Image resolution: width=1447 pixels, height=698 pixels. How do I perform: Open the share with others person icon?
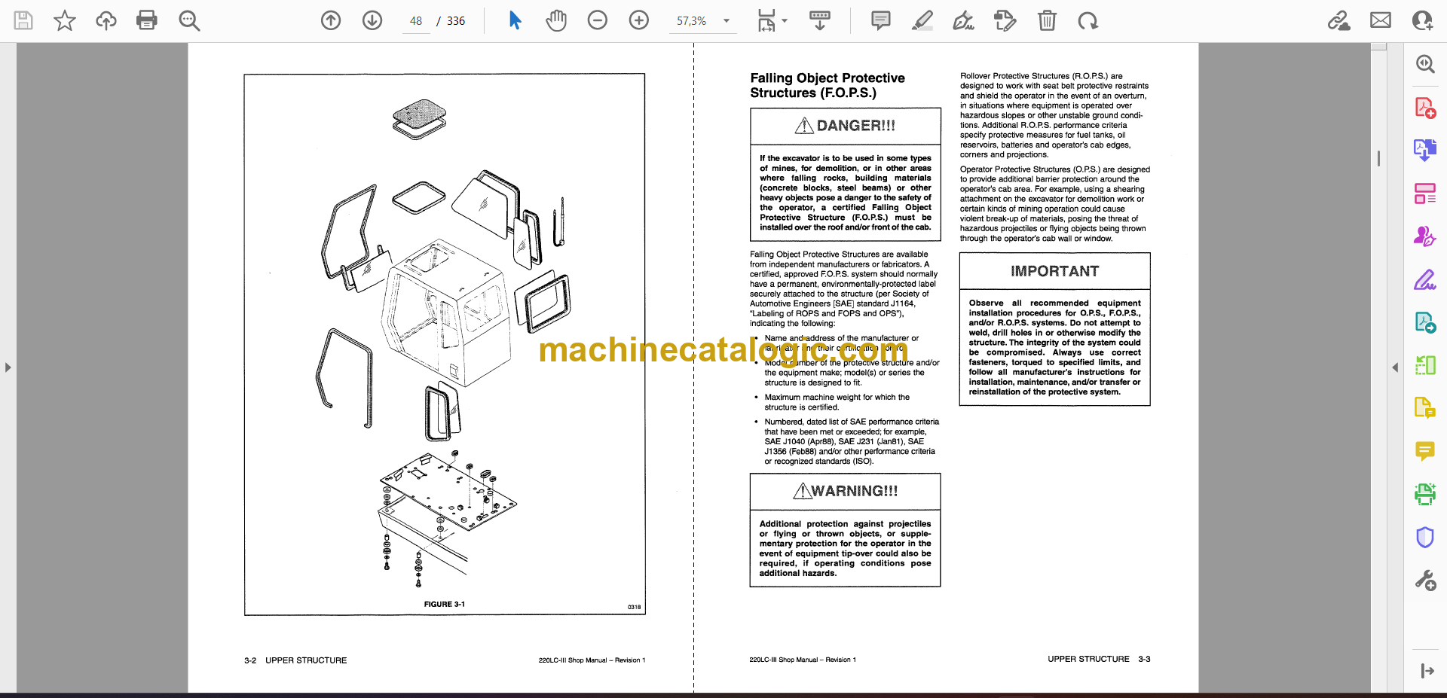pos(1422,20)
